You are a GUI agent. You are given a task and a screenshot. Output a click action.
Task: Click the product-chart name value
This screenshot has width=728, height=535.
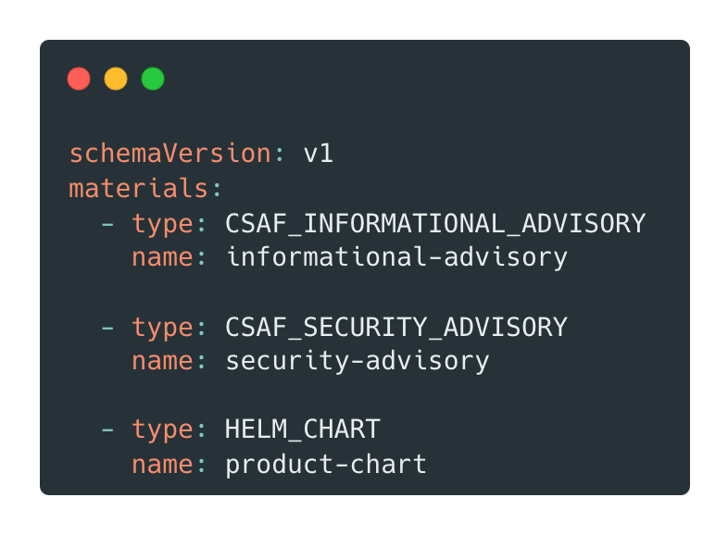[326, 464]
